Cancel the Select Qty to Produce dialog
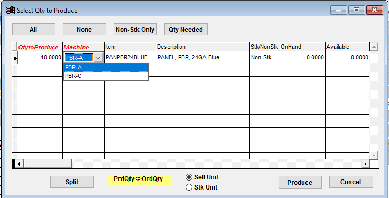 tap(351, 182)
